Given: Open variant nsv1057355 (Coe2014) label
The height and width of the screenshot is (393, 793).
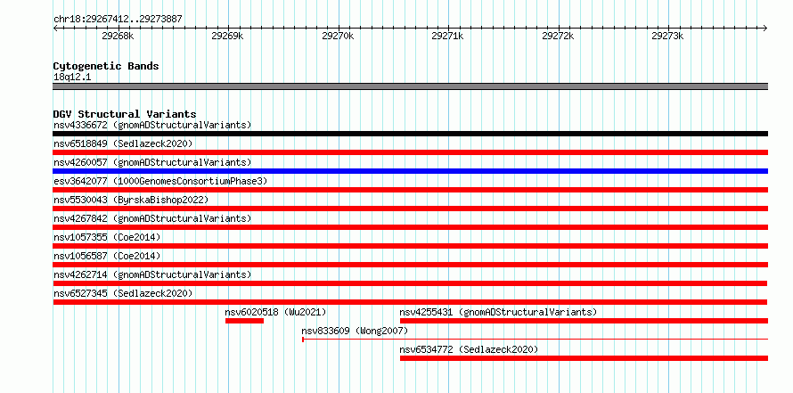Looking at the screenshot, I should tap(107, 237).
